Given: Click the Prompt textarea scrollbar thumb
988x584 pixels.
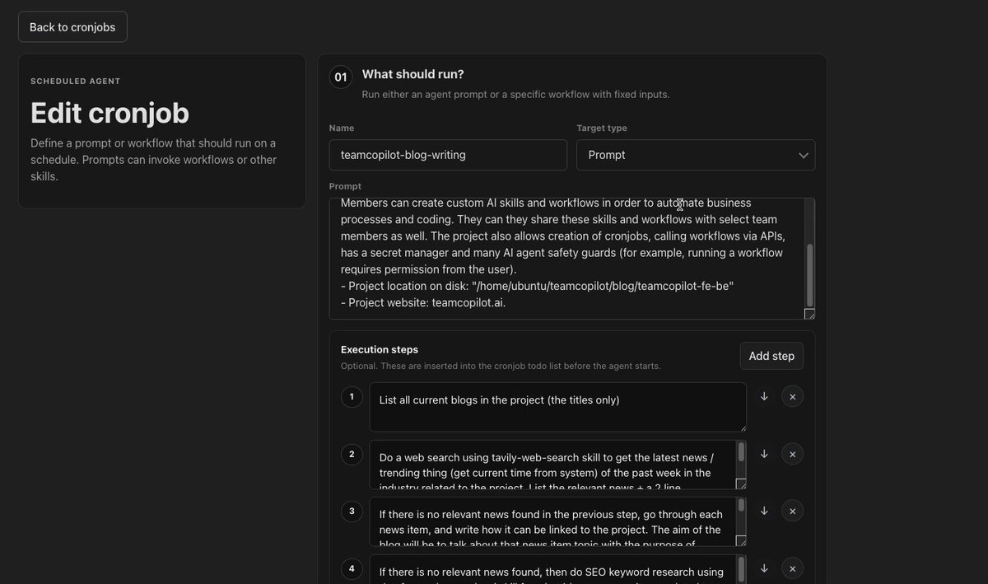Looking at the screenshot, I should pos(809,274).
